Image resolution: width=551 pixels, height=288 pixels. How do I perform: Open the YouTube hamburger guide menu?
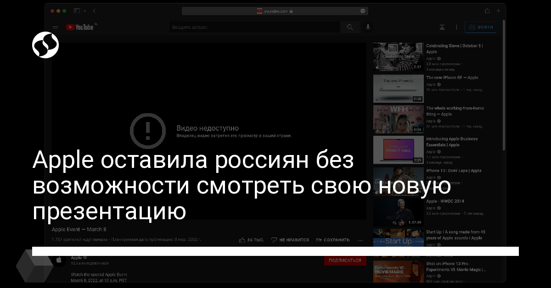(55, 28)
